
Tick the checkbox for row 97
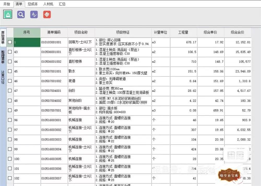10,130
